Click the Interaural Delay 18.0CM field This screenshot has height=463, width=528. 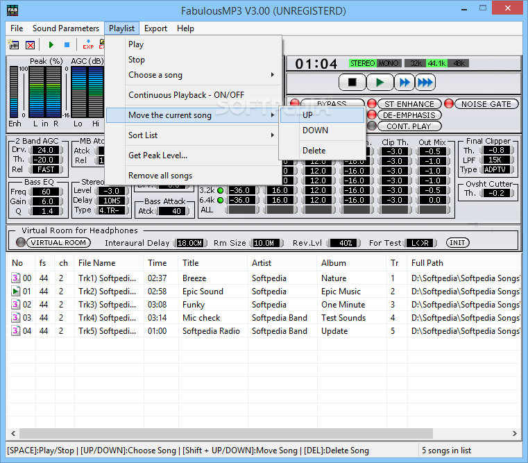click(190, 243)
